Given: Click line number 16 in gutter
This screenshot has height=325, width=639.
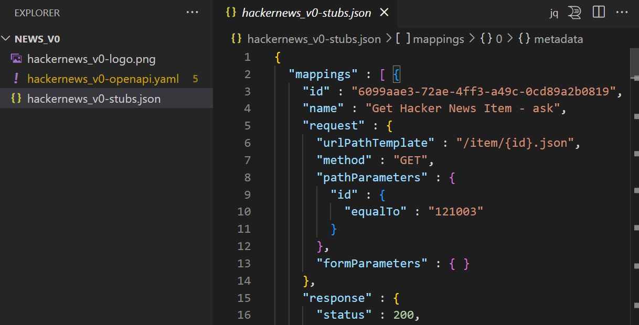Looking at the screenshot, I should pyautogui.click(x=244, y=315).
